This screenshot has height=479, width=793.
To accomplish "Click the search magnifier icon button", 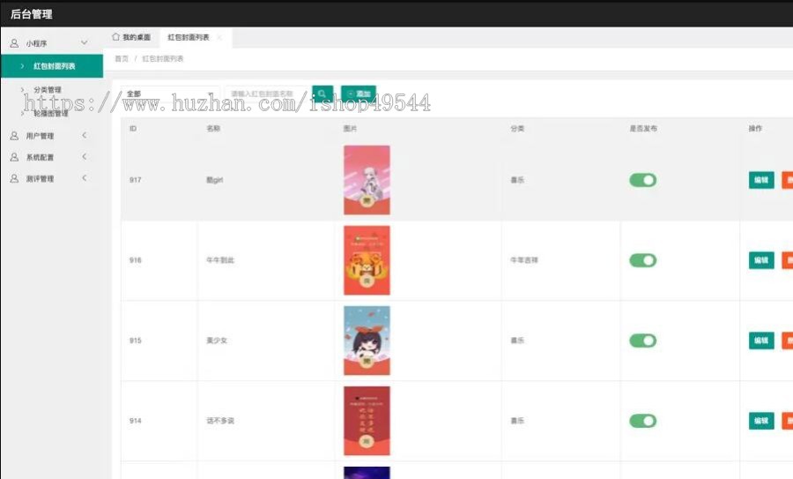I will (x=322, y=94).
